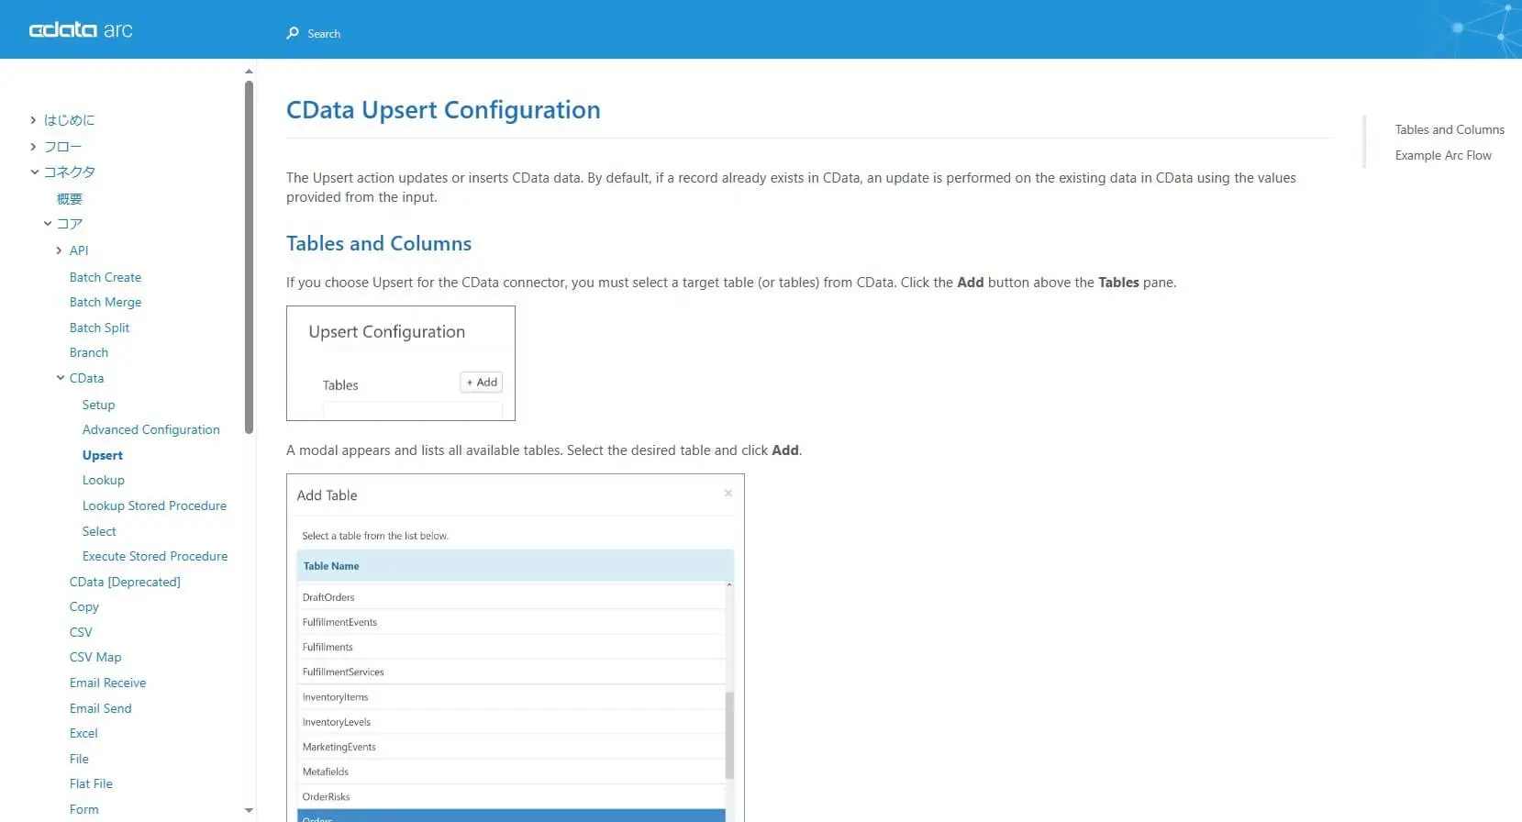This screenshot has width=1522, height=822.
Task: Click the search magnifier icon
Action: 293,33
